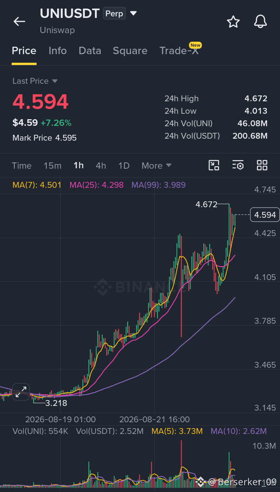Viewport: 280px width, 492px height.
Task: Tap the Uniswap subtitle text
Action: point(57,30)
